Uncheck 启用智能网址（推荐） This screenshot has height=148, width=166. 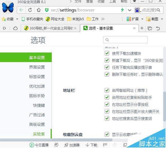tap(107, 90)
